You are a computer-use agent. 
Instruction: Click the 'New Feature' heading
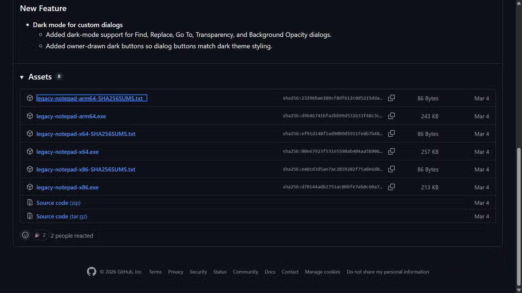(43, 8)
